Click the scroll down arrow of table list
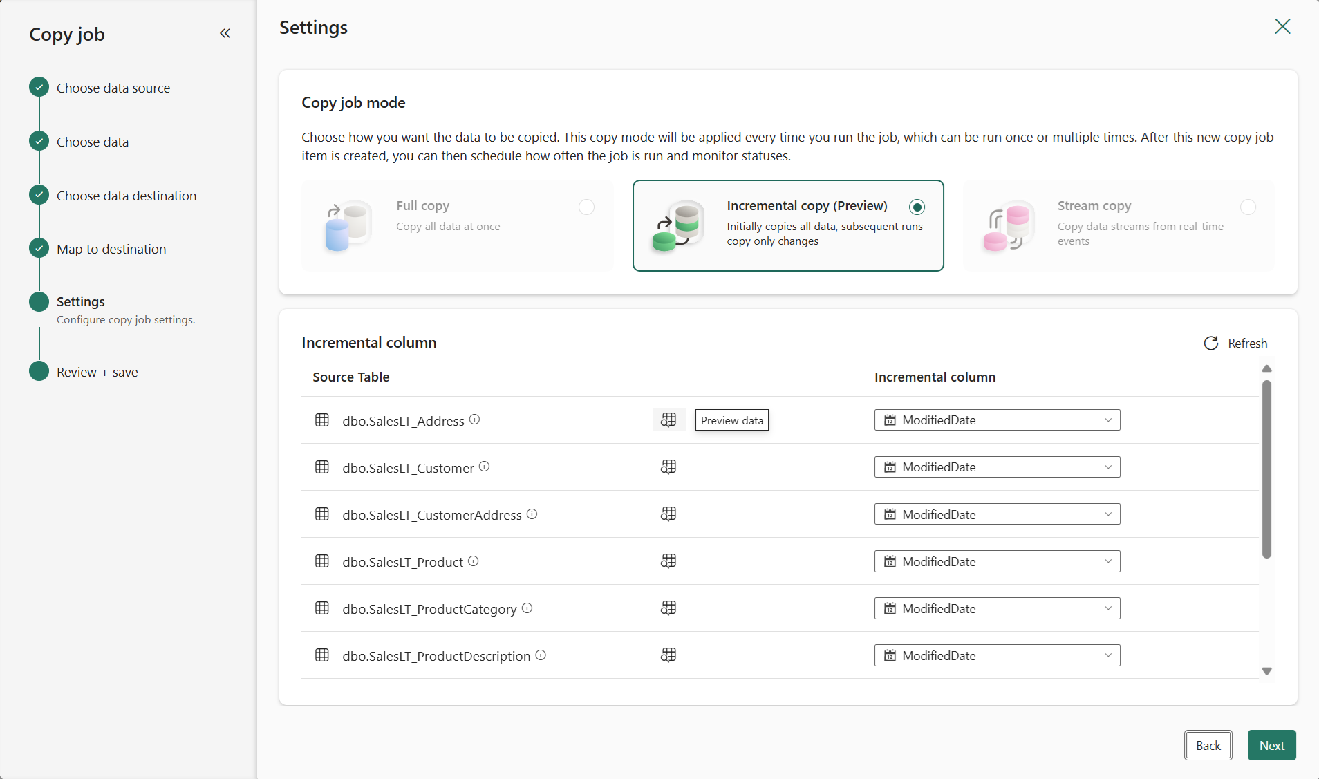Image resolution: width=1319 pixels, height=779 pixels. (1266, 671)
